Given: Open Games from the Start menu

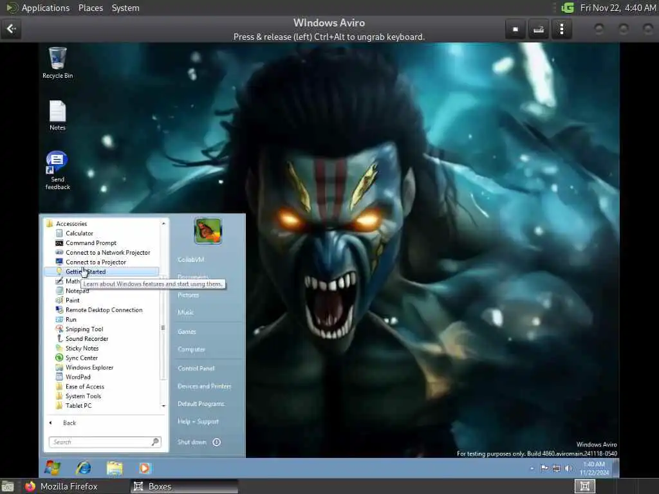Looking at the screenshot, I should click(x=187, y=332).
